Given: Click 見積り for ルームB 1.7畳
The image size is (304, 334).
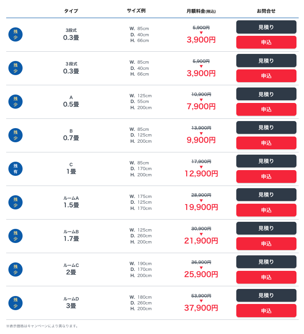Looking at the screenshot, I should pos(266,228).
